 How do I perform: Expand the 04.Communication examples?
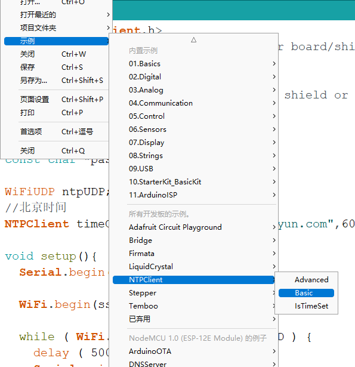pos(193,103)
